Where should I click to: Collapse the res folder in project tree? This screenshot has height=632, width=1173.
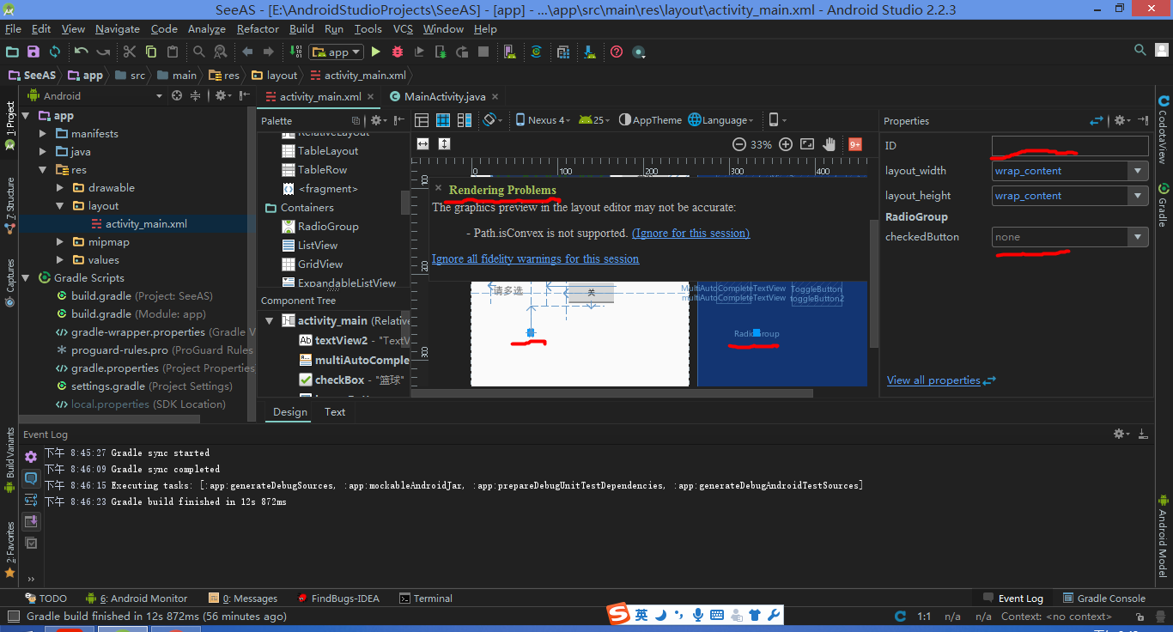[43, 170]
